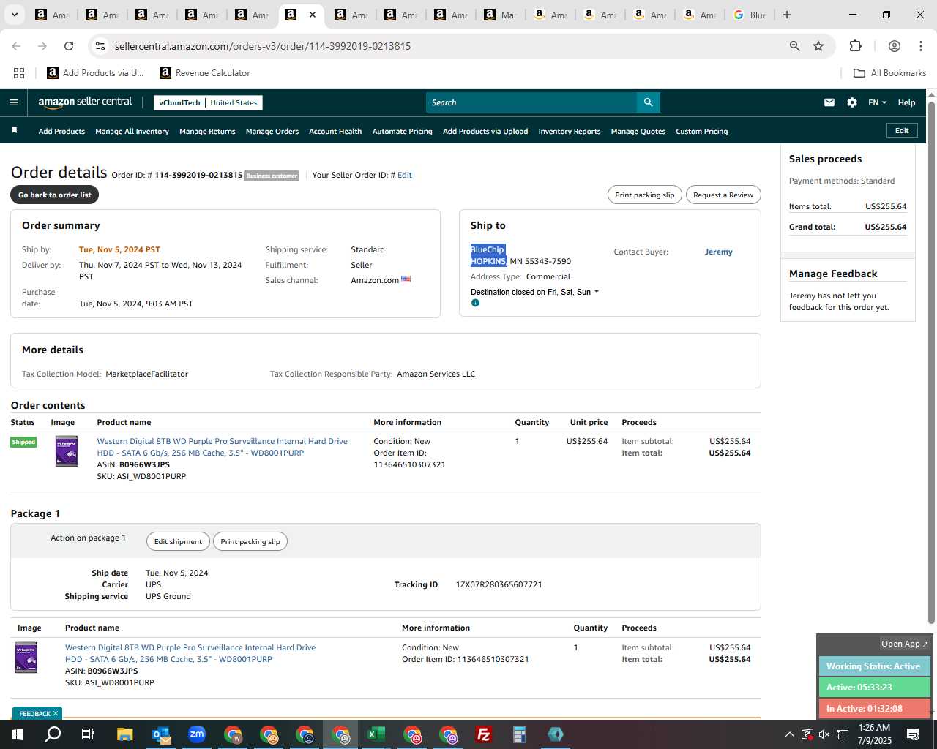Open the mail messages icon
The height and width of the screenshot is (749, 937).
(829, 102)
